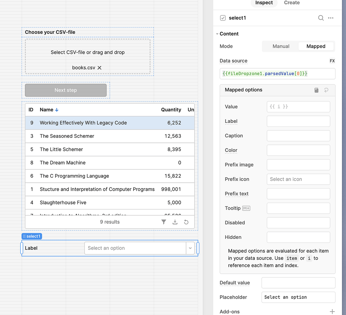Open the Mapped options documentation book icon

316,90
